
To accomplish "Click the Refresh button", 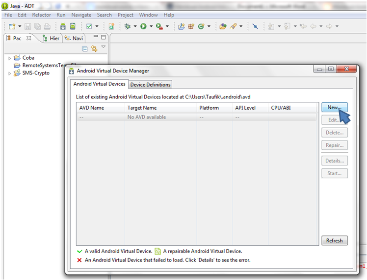I will coord(335,240).
